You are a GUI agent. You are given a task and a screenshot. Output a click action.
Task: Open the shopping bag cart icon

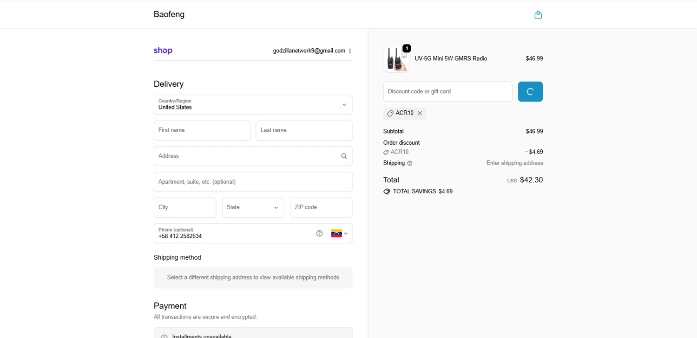tap(538, 15)
